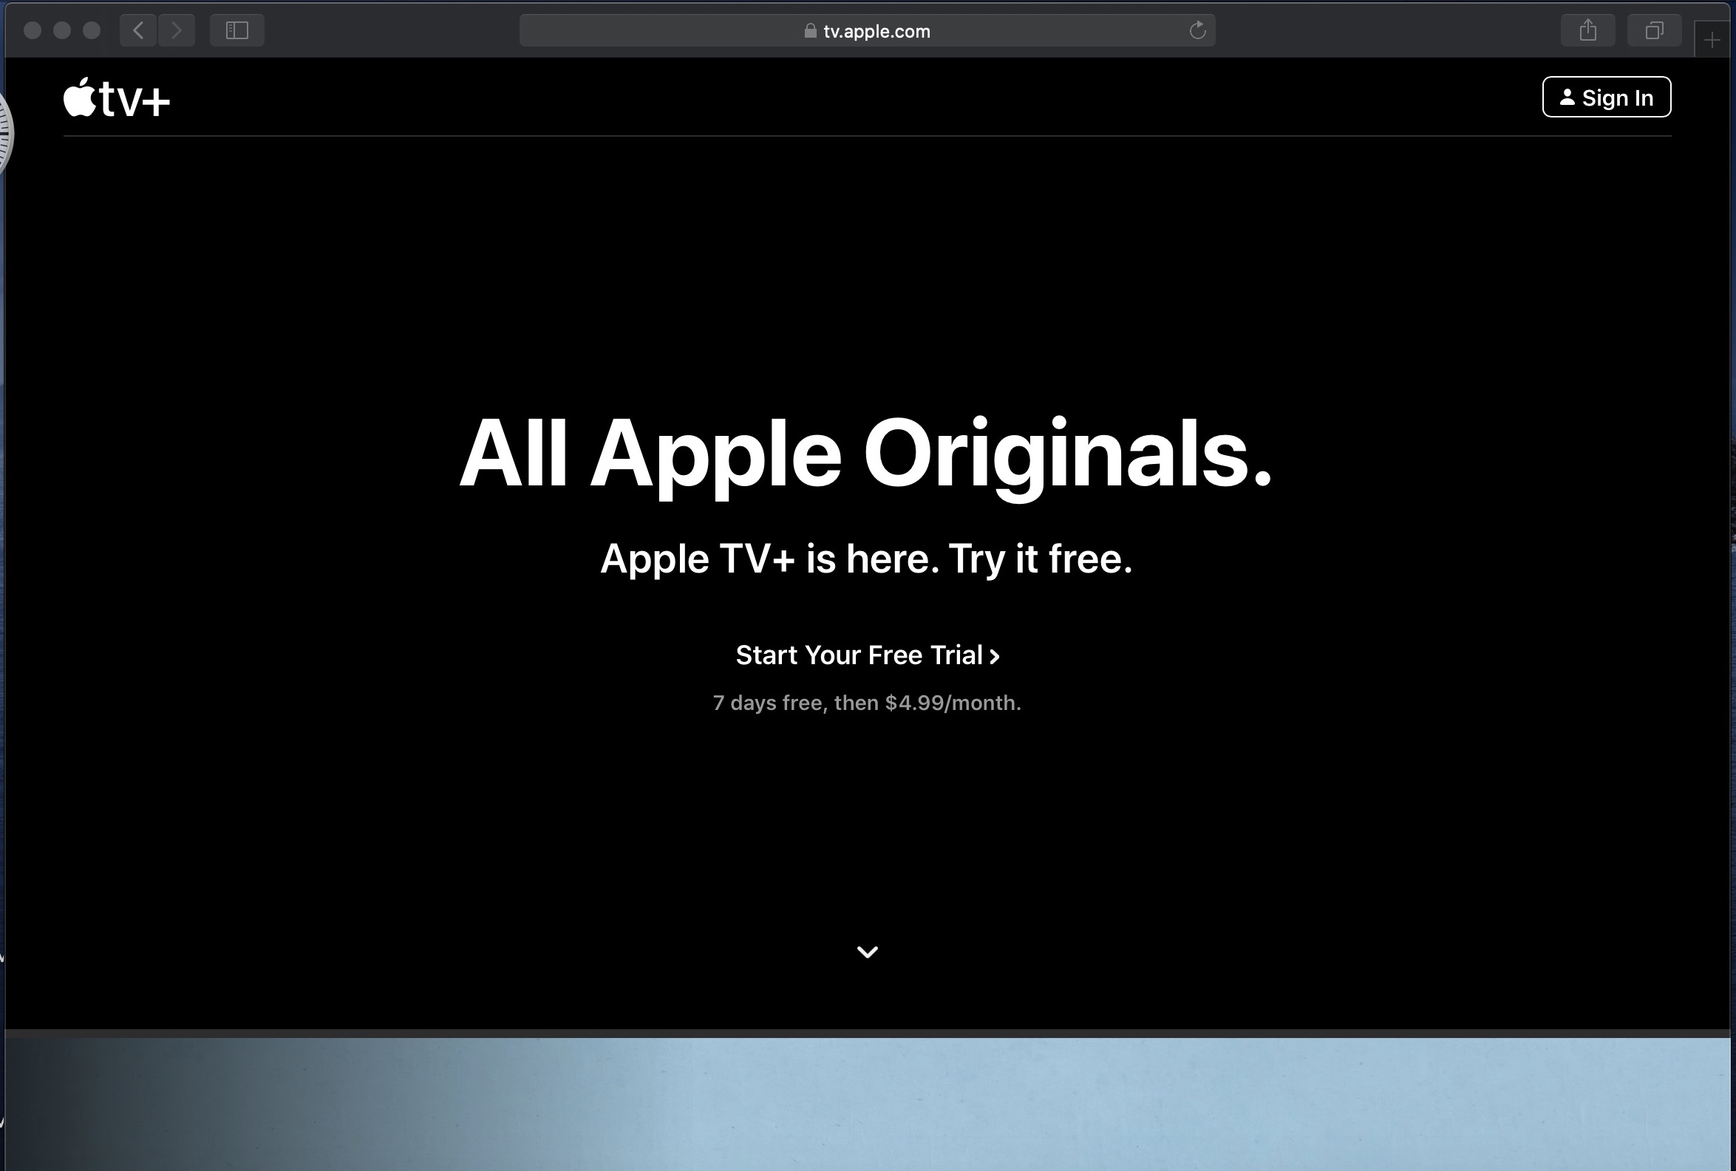Image resolution: width=1736 pixels, height=1171 pixels.
Task: View site security via lock icon
Action: click(x=810, y=30)
